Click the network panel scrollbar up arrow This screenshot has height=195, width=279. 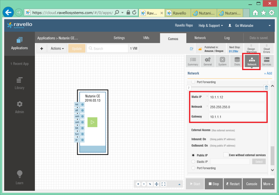pyautogui.click(x=272, y=86)
